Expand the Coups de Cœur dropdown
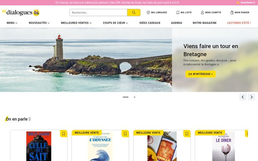Image resolution: width=258 pixels, height=161 pixels. pos(115,23)
